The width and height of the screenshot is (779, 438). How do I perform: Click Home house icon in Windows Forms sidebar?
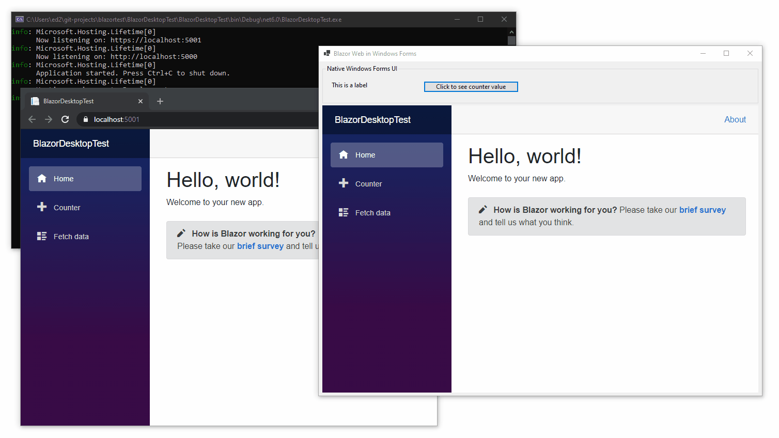[344, 154]
